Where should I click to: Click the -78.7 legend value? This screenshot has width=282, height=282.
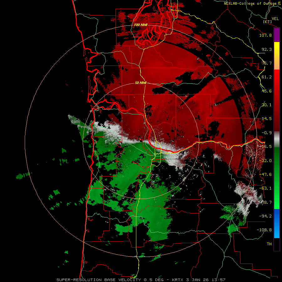tap(265, 202)
